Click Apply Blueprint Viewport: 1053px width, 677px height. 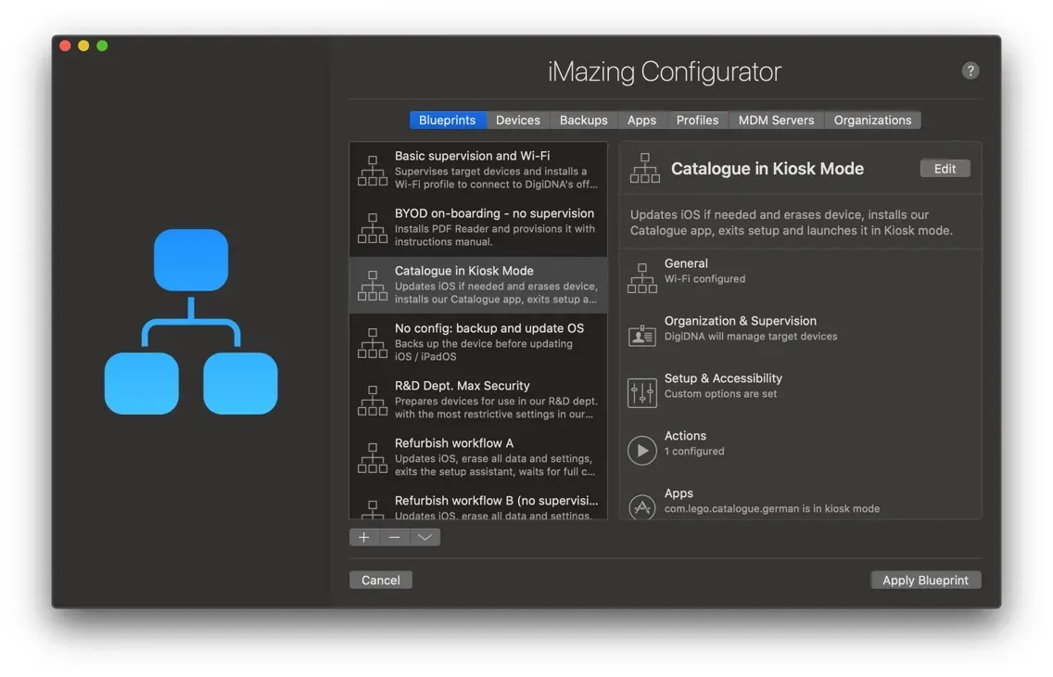click(925, 580)
